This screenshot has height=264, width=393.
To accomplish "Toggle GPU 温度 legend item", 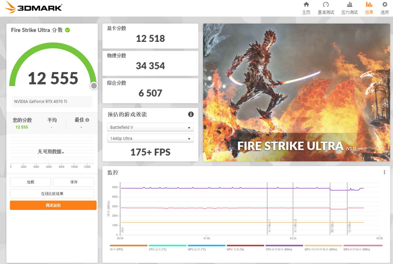I will 206,248.
